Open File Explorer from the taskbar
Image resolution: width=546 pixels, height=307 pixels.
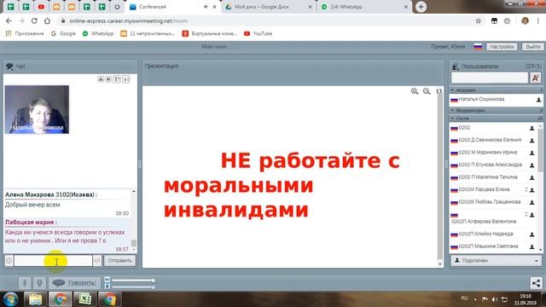pyautogui.click(x=35, y=299)
